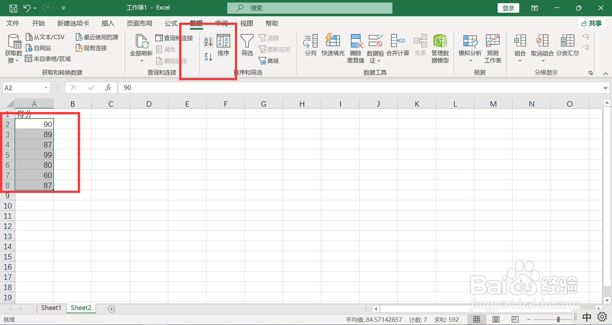Screen dimensions: 612x325
Task: Adjust the zoom slider handle
Action: (558, 319)
